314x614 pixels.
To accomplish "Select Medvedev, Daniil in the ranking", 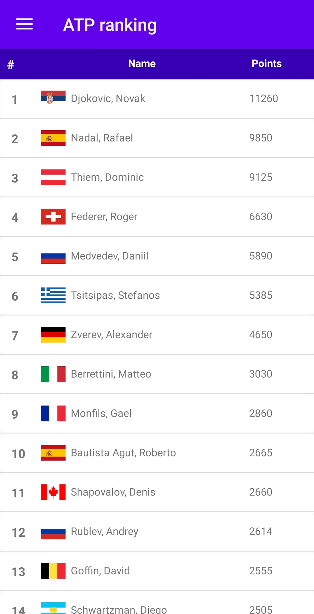I will point(157,256).
